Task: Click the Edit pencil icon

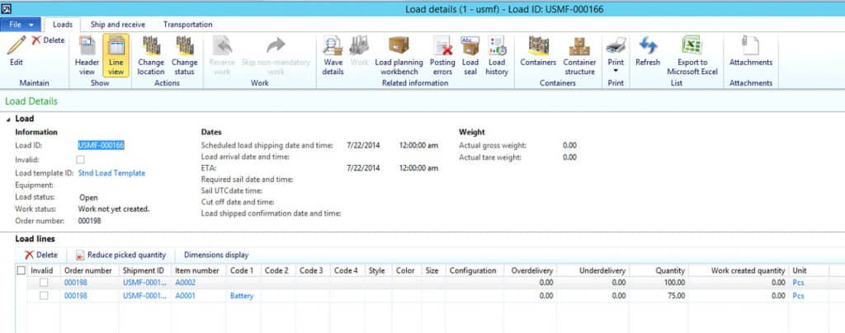Action: [17, 45]
